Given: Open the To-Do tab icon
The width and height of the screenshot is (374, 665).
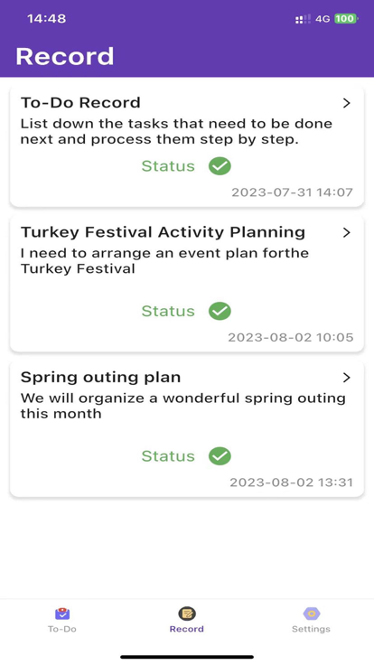Looking at the screenshot, I should pyautogui.click(x=62, y=613).
